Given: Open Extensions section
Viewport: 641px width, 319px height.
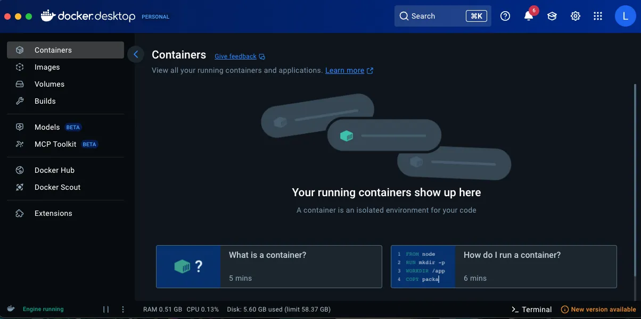Looking at the screenshot, I should (x=65, y=213).
